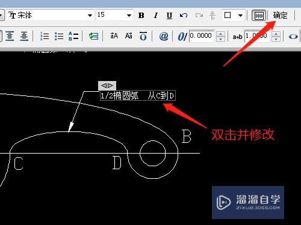This screenshot has height=225, width=301.
Task: Click the tracking value 1.0000 field
Action: click(x=257, y=36)
